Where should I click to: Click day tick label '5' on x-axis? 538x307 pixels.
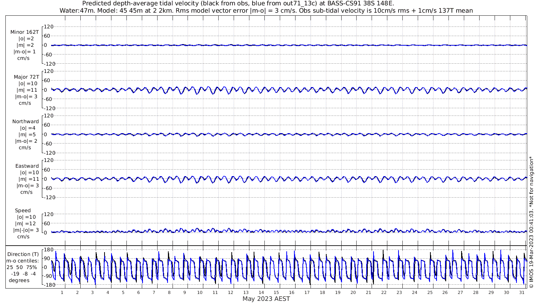(x=123, y=292)
